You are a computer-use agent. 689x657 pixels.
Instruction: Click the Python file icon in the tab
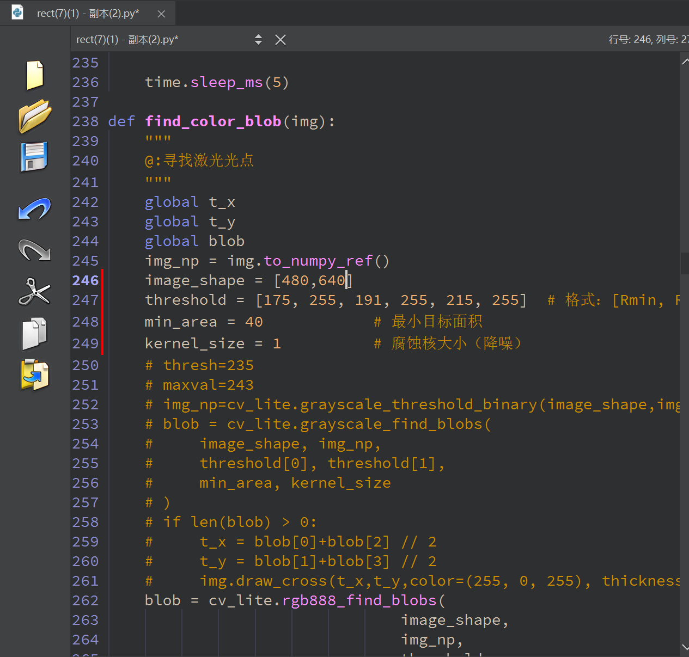coord(18,13)
